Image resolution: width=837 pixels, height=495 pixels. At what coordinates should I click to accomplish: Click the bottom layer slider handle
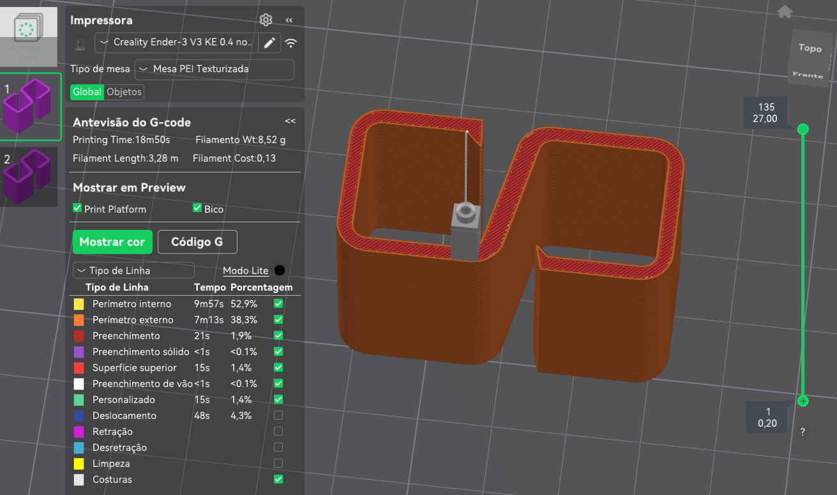tap(803, 401)
